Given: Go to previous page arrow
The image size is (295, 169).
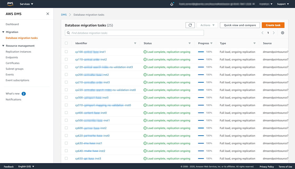Looking at the screenshot, I should [x=262, y=33].
